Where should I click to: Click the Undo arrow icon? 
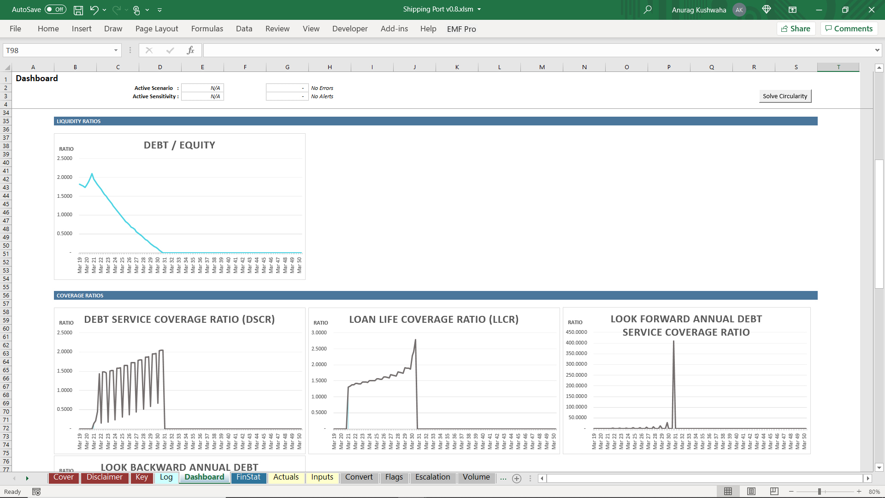(94, 10)
